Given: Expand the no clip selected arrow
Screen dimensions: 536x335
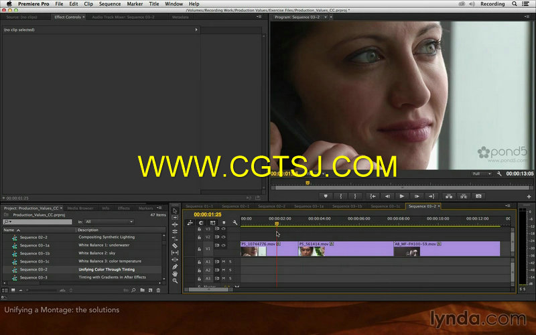Looking at the screenshot, I should click(196, 29).
